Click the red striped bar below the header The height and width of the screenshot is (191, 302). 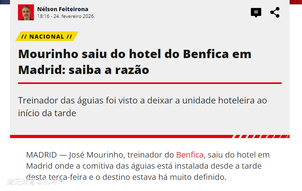point(150,136)
